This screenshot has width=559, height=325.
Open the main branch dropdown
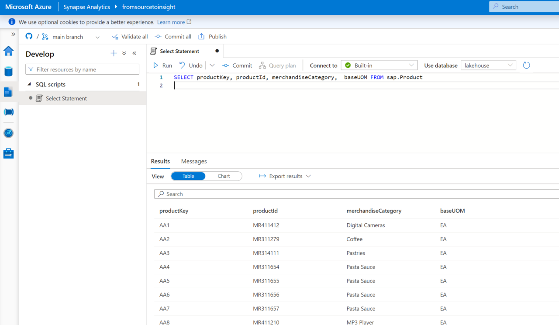(97, 37)
